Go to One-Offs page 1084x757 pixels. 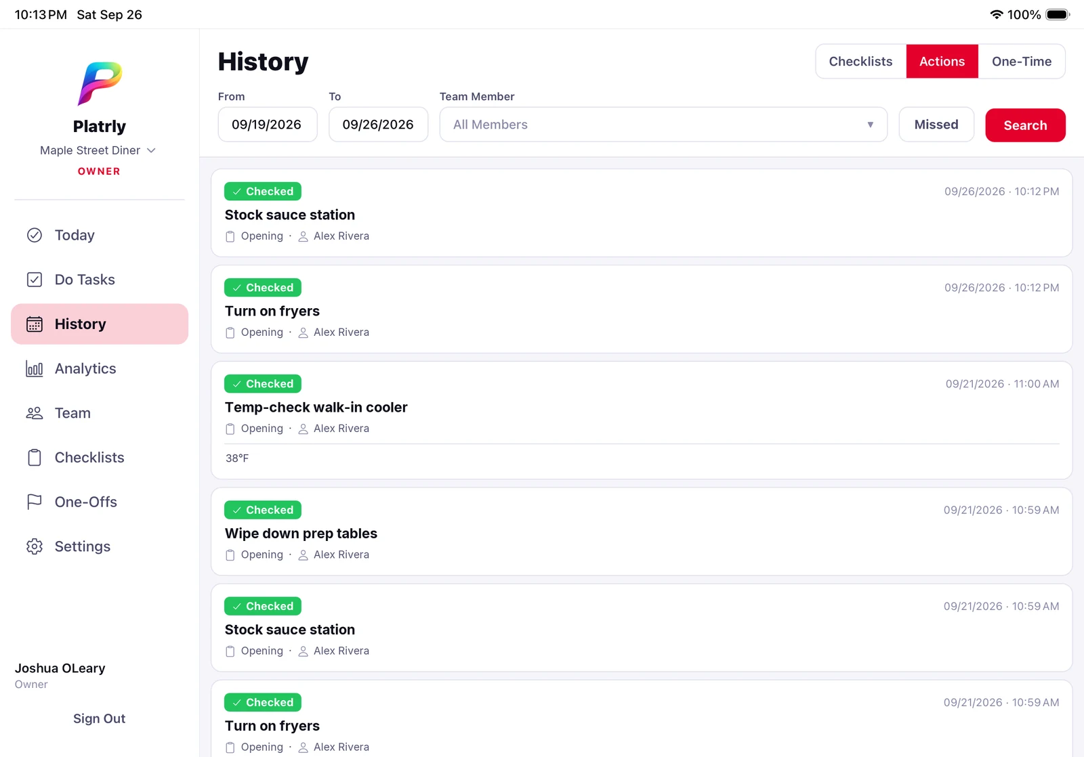[x=100, y=502]
